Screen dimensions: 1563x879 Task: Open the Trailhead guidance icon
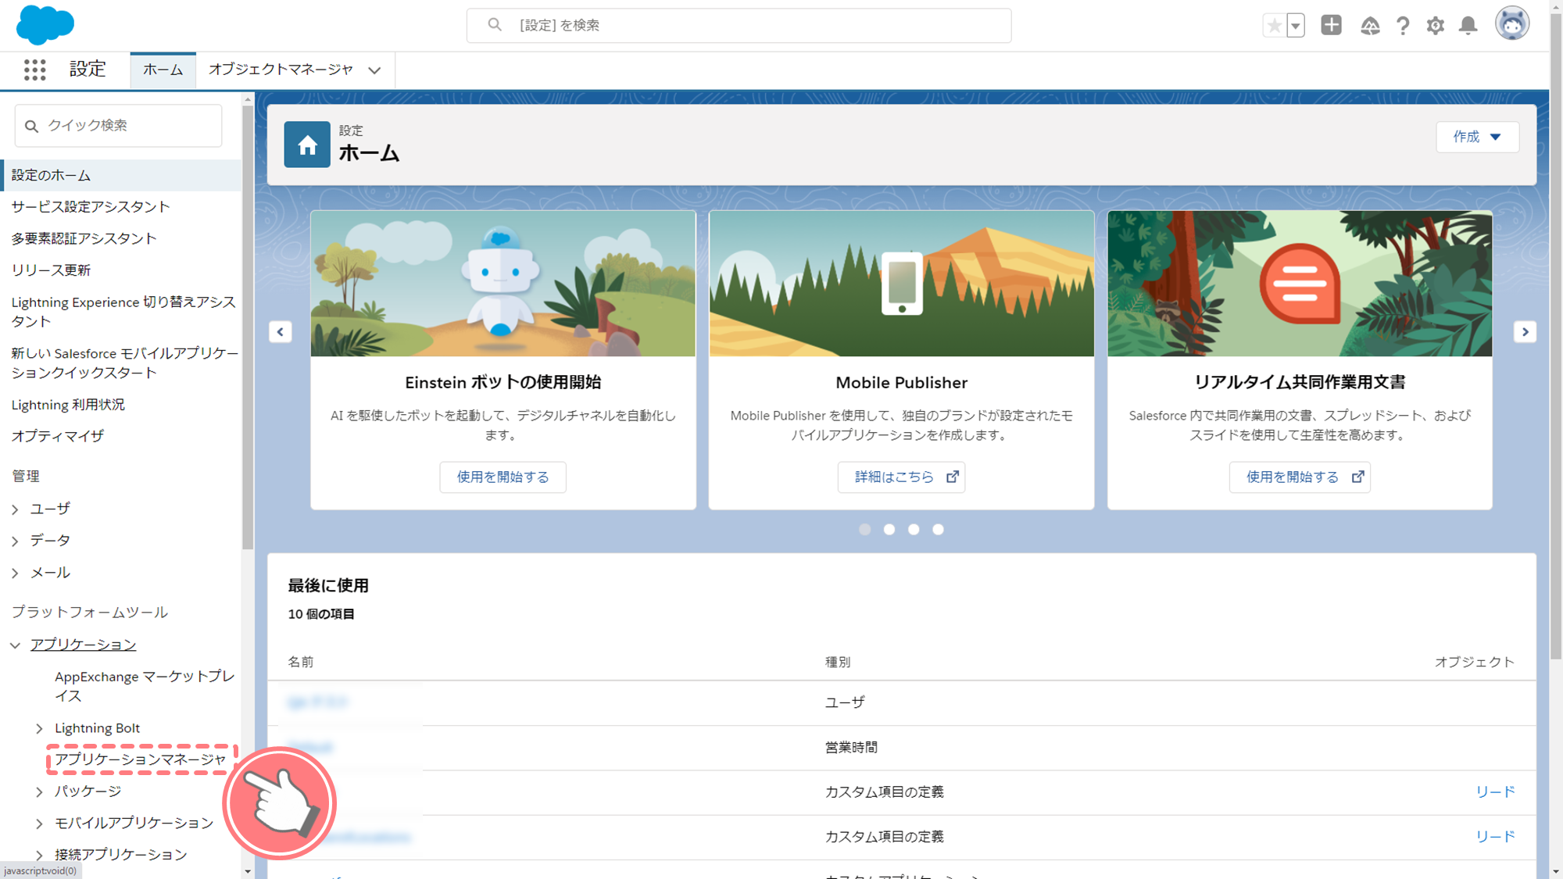(1369, 26)
